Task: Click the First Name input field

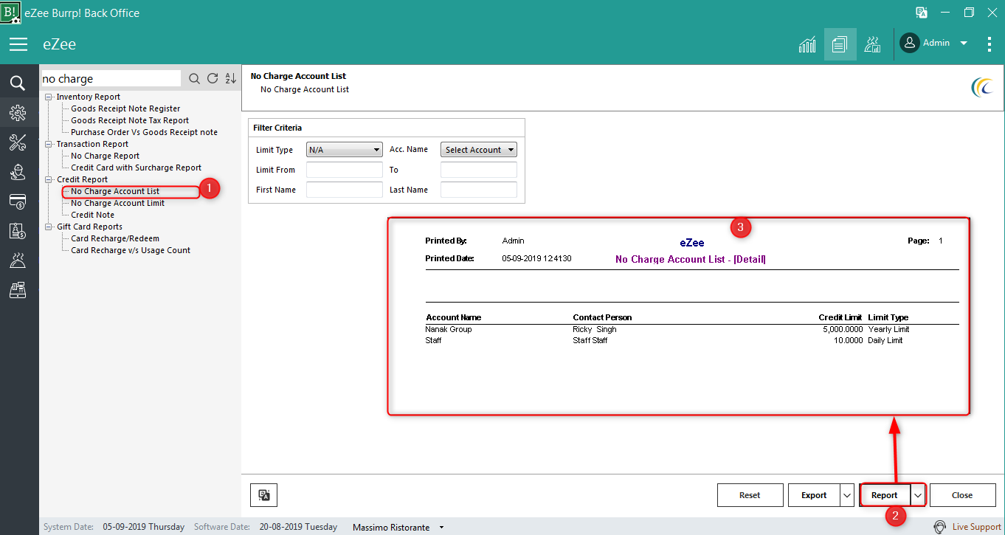Action: (x=345, y=190)
